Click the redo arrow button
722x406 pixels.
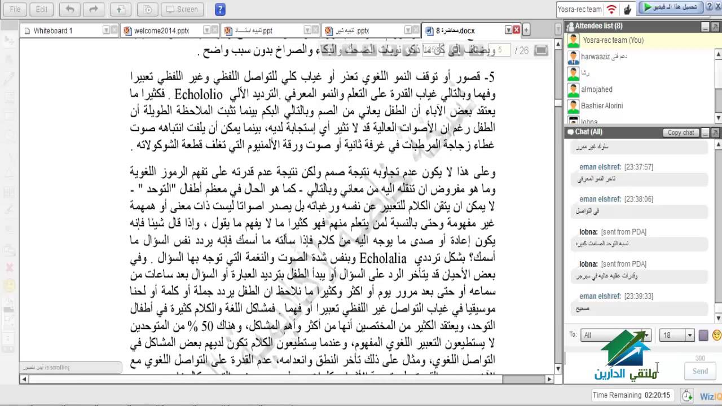[x=94, y=9]
